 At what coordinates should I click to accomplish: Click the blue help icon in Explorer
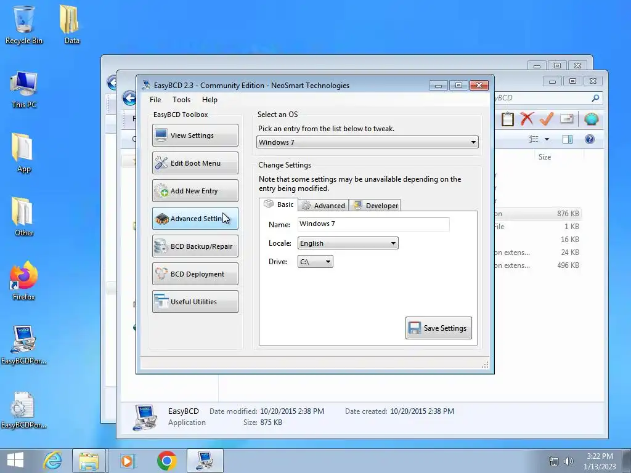[589, 139]
